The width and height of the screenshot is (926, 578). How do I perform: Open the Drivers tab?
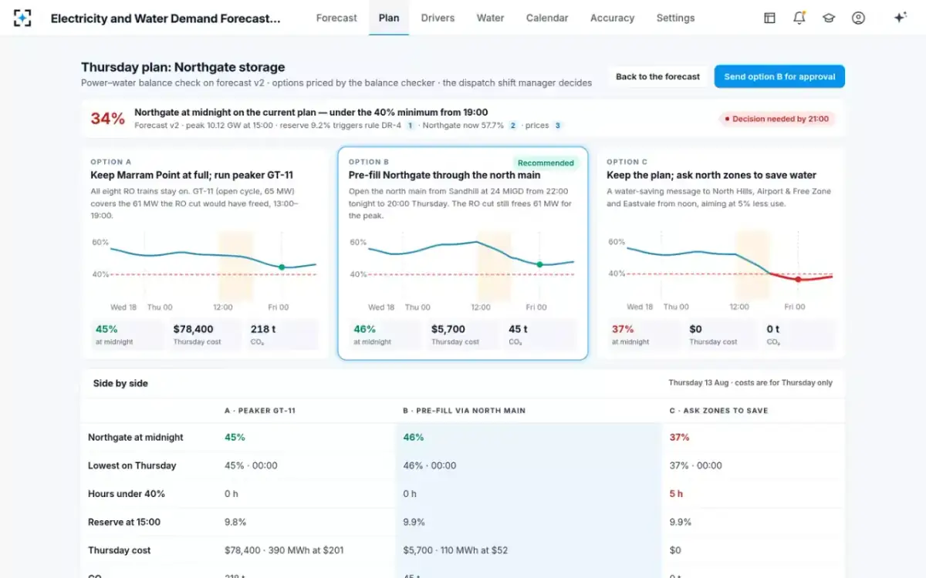tap(438, 18)
